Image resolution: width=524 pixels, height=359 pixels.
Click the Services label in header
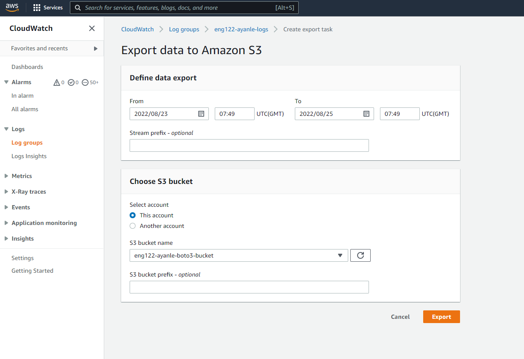coord(53,8)
